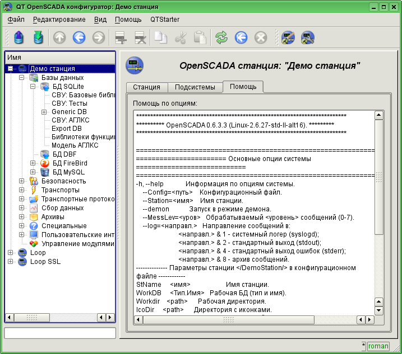The height and width of the screenshot is (354, 402).
Task: Click the БД SQLite icon
Action: pos(45,87)
